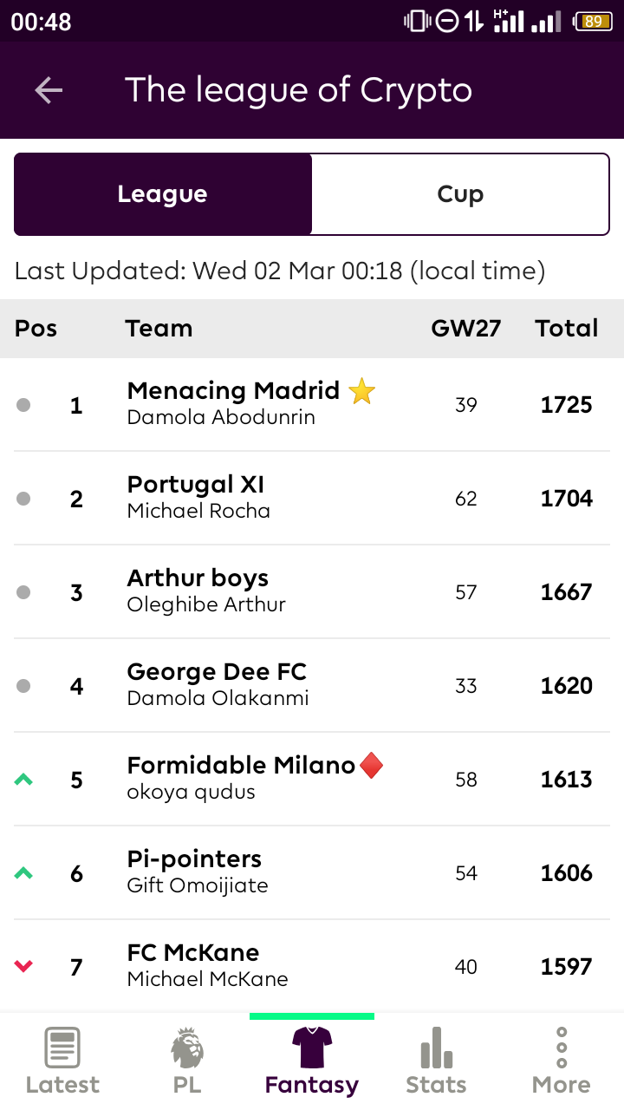Open the Latest news icon

(62, 1048)
